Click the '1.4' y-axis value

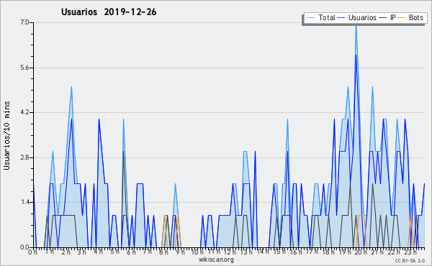coord(24,202)
